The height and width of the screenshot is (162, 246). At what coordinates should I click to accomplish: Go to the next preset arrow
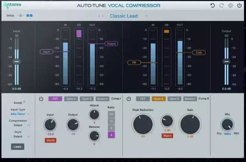click(103, 16)
